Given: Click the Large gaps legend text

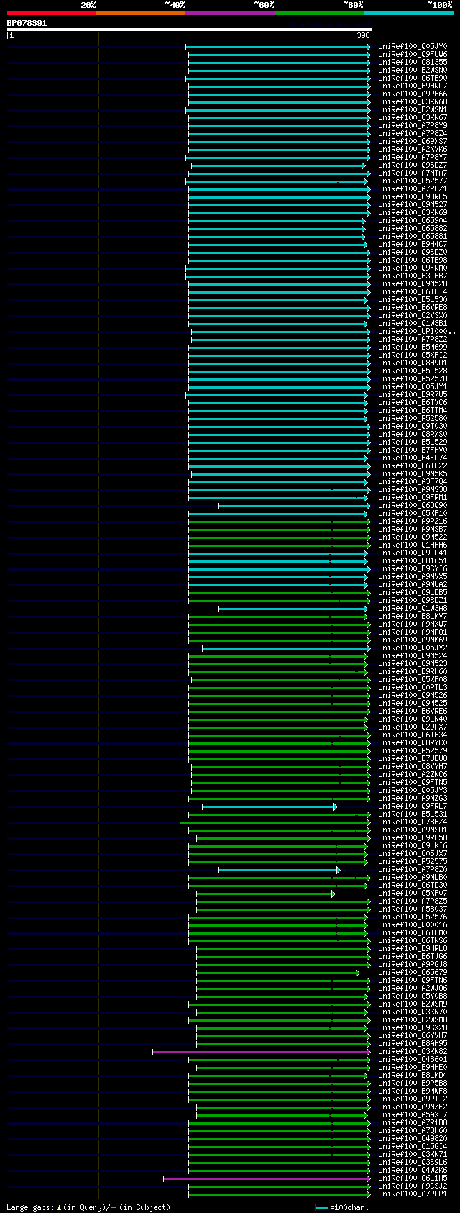Looking at the screenshot, I should (x=88, y=1207).
